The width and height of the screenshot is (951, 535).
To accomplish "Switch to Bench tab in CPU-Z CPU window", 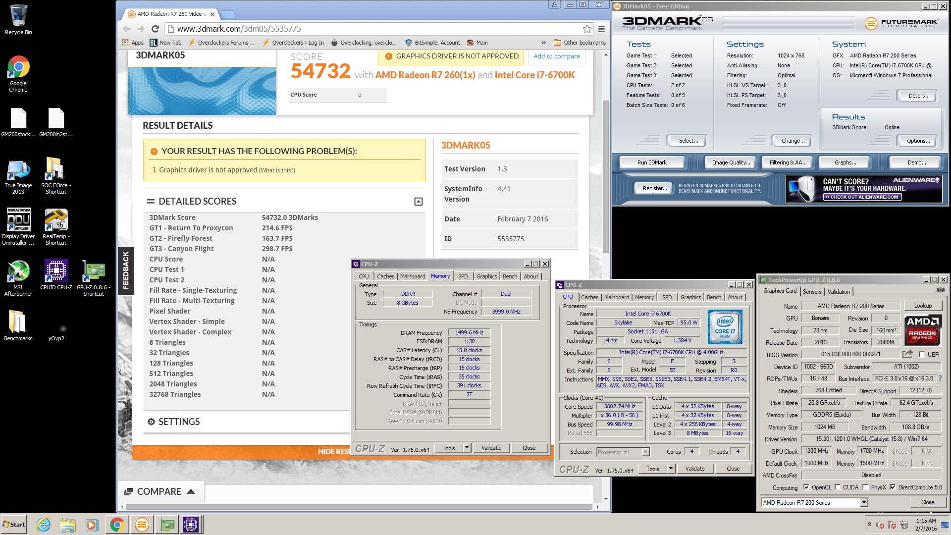I will pyautogui.click(x=714, y=297).
